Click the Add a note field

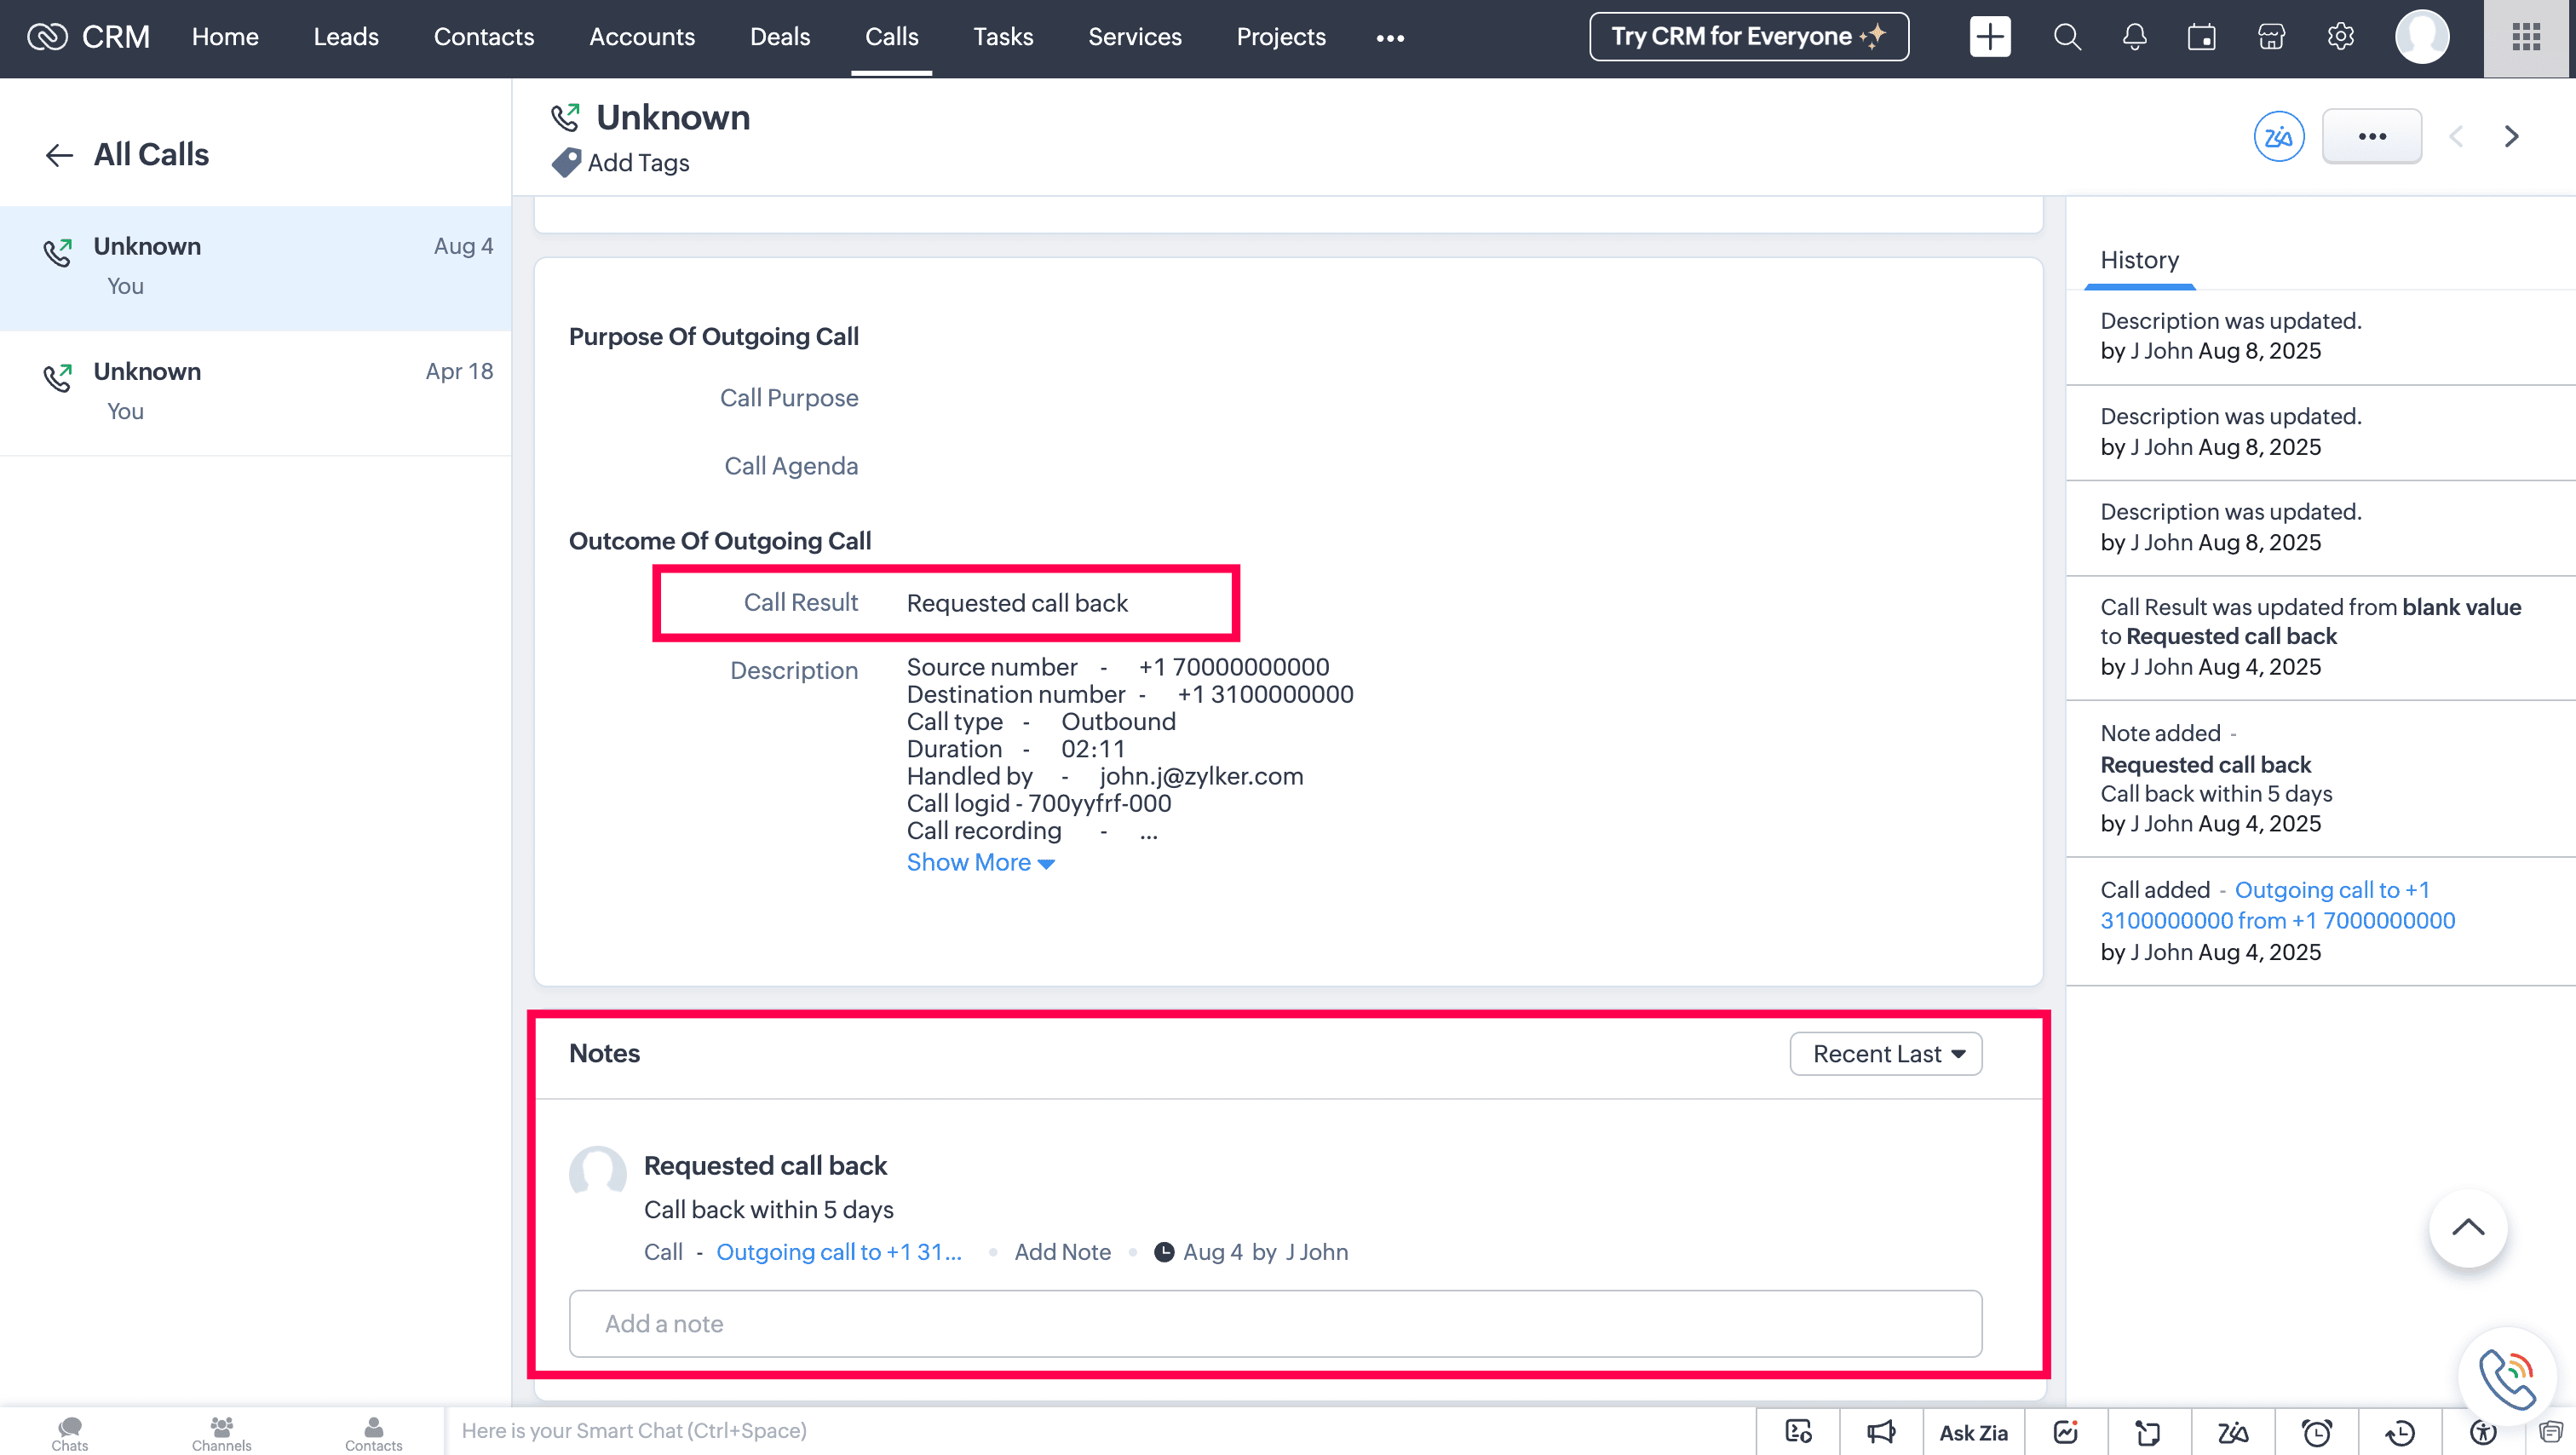pyautogui.click(x=1275, y=1323)
